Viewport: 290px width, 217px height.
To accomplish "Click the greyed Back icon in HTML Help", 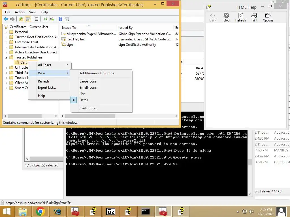I will coord(213,17).
